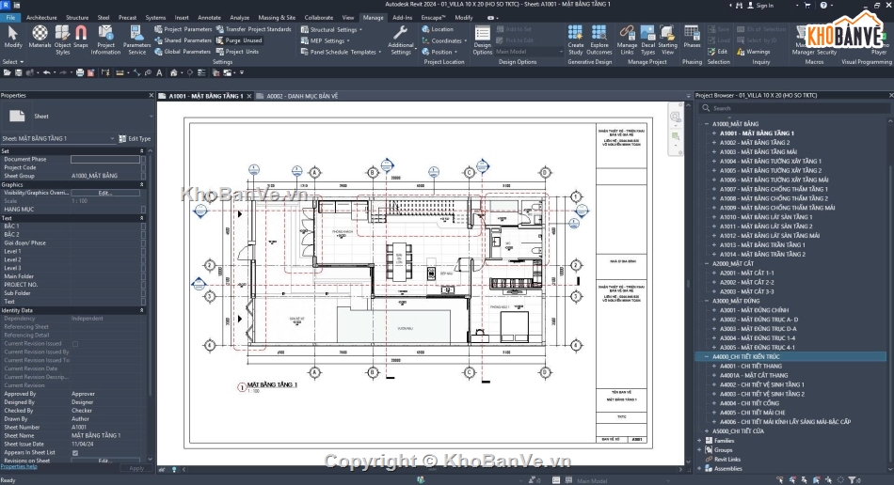894x485 pixels.
Task: Click Project Parameters
Action: [x=183, y=29]
